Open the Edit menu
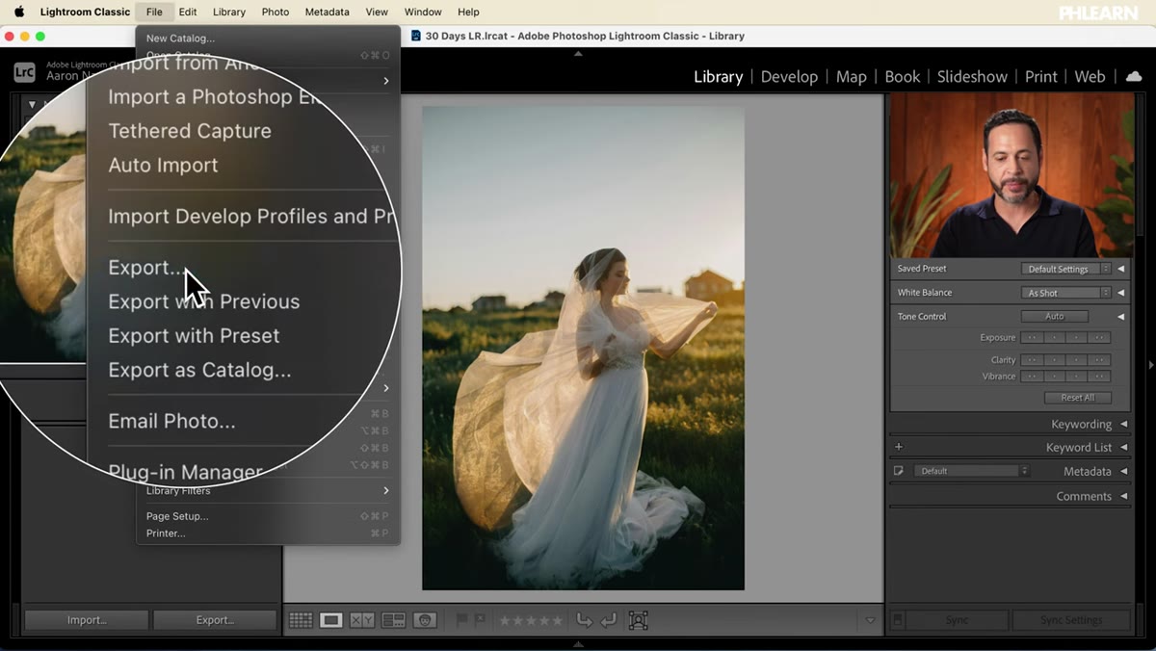 tap(188, 12)
